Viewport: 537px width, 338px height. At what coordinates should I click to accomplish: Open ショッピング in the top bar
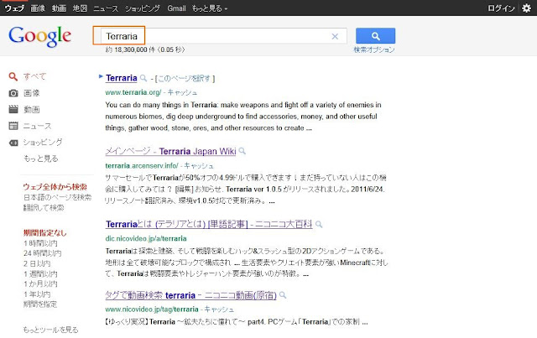142,8
